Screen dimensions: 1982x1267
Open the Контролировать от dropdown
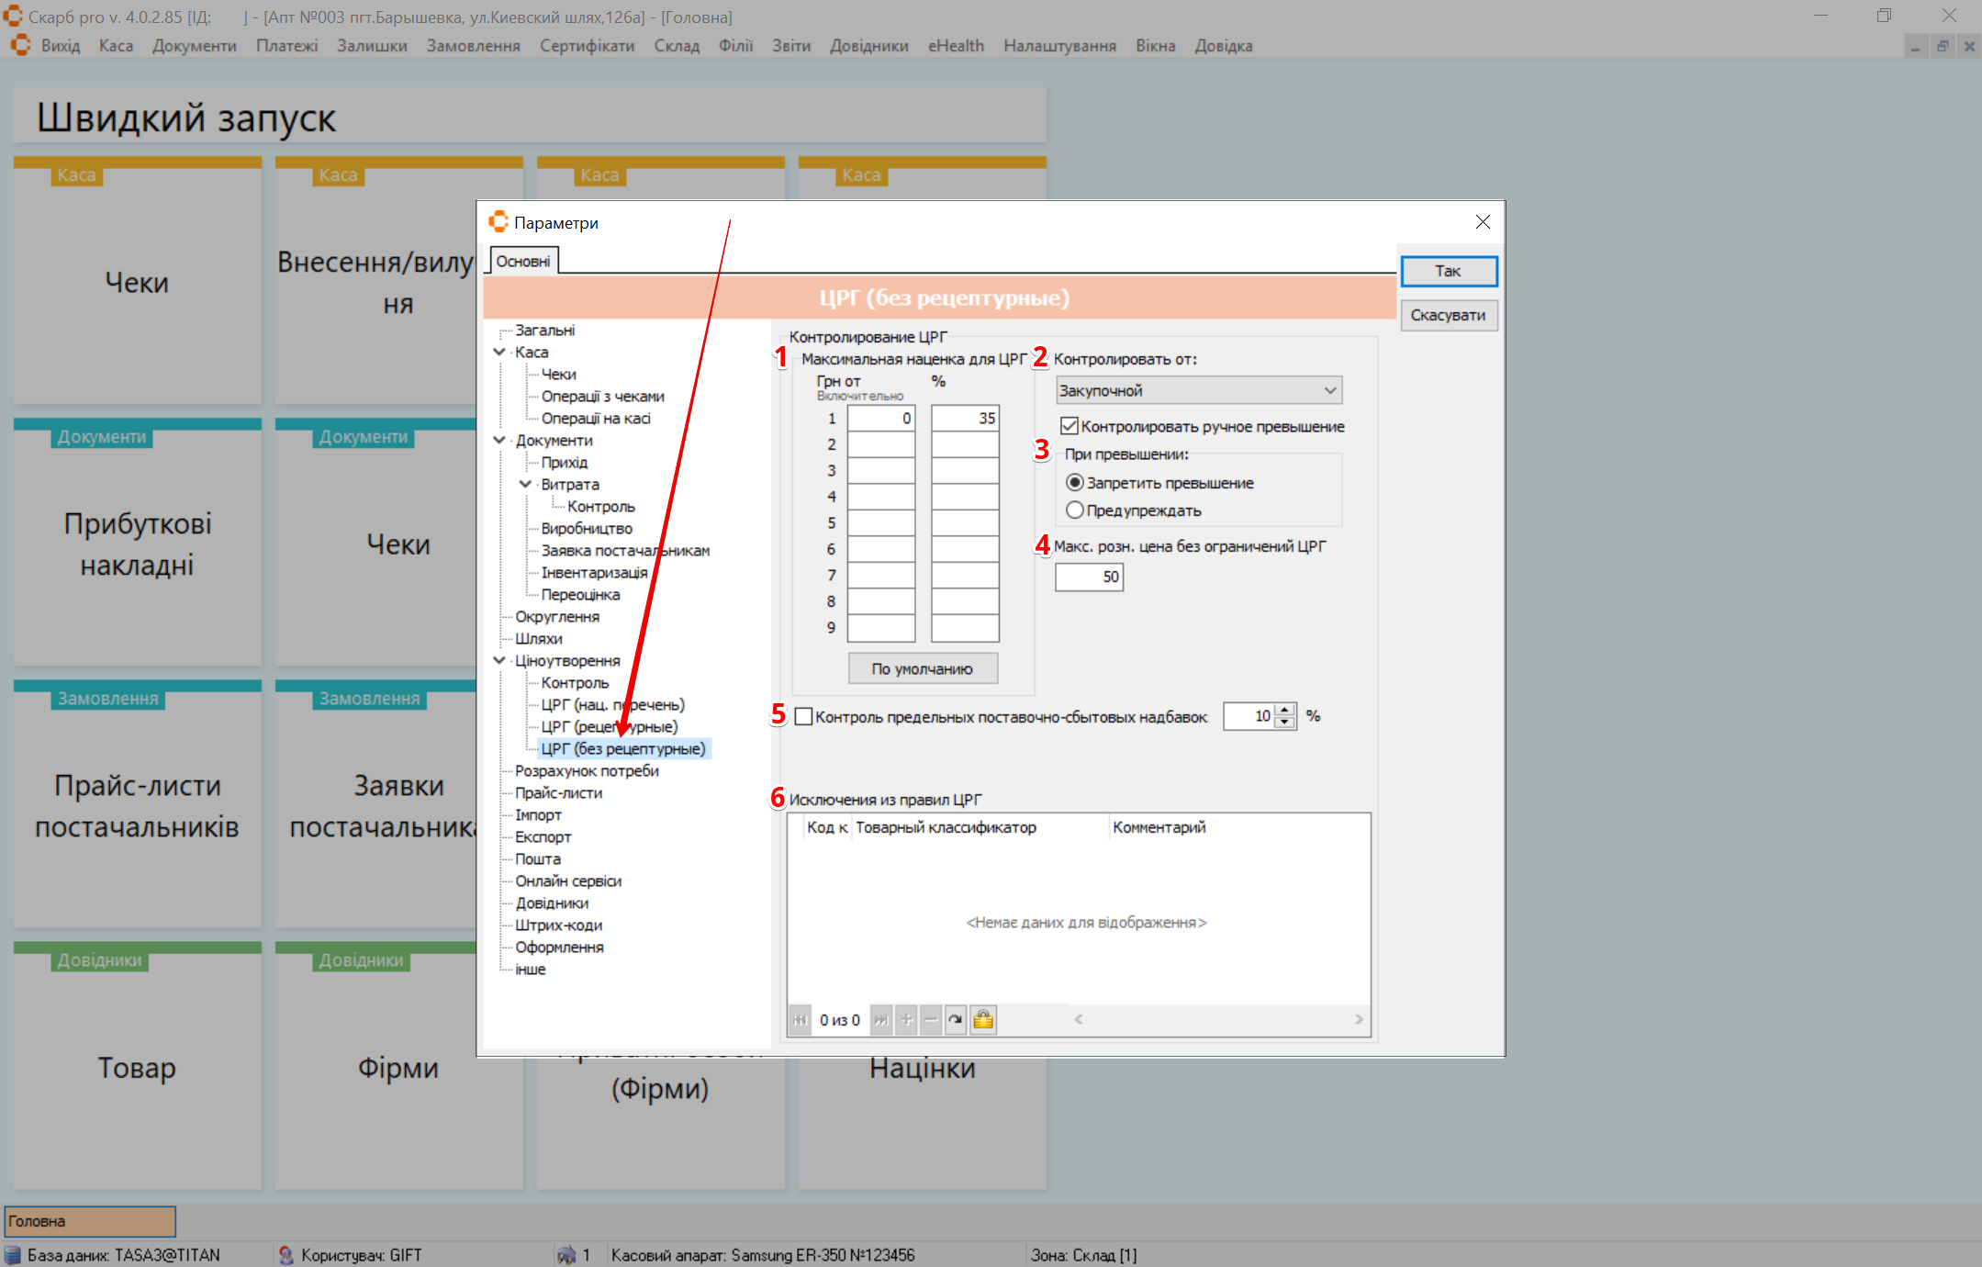(x=1329, y=390)
